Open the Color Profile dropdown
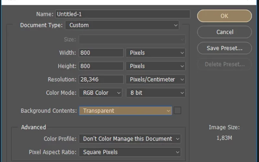This screenshot has height=162, width=259. point(130,139)
